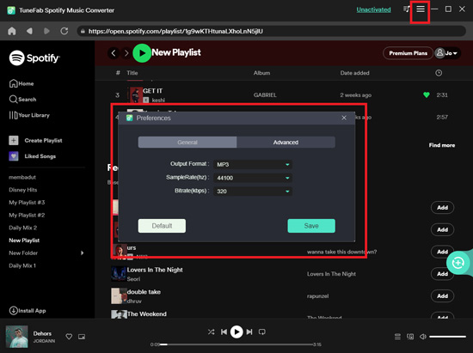Open Liked Songs heart icon
This screenshot has width=473, height=353.
[x=14, y=156]
